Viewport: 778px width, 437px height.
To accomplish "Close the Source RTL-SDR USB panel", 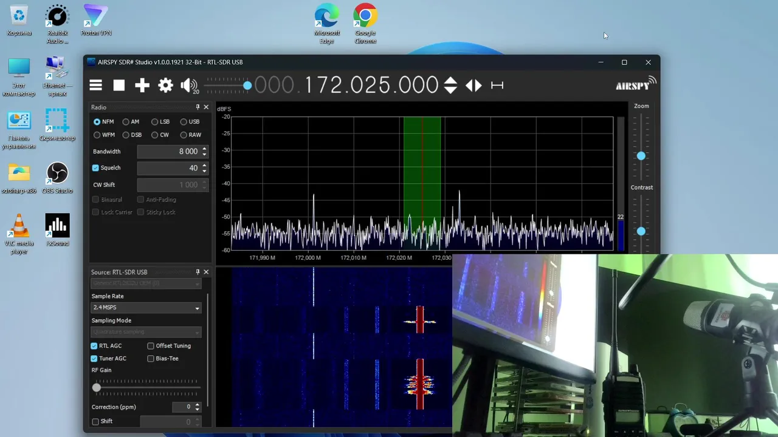I will pos(206,272).
